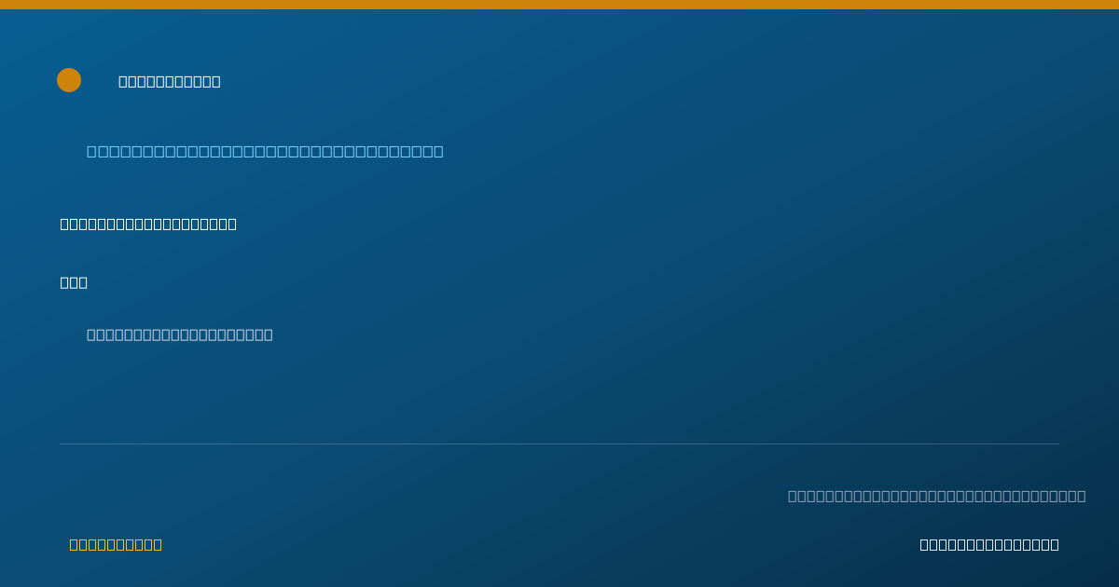Click the thin horizontal divider line
This screenshot has height=587, width=1119.
559,444
